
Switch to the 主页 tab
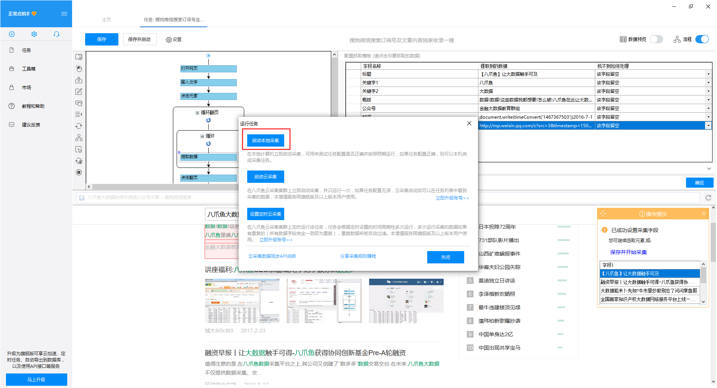pyautogui.click(x=106, y=20)
